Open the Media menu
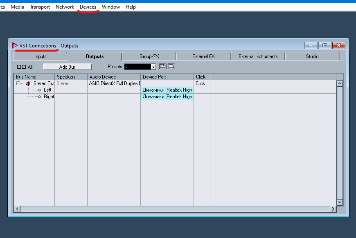356x238 pixels. 17,7
